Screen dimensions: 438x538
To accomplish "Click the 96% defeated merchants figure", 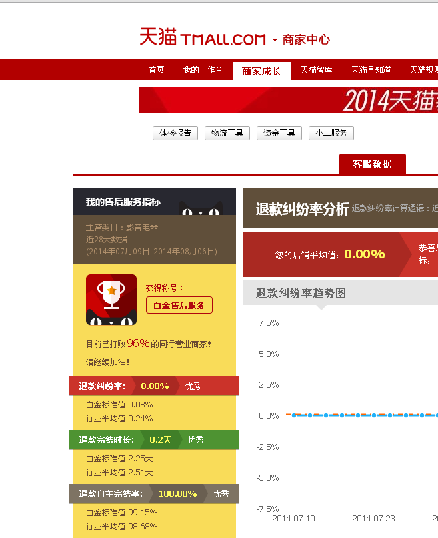I will pyautogui.click(x=138, y=343).
